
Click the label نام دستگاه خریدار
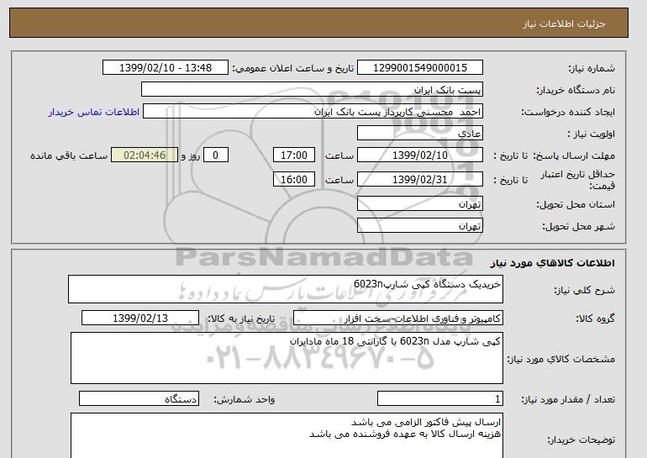click(576, 90)
